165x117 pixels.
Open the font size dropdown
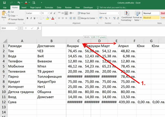(x=48, y=13)
